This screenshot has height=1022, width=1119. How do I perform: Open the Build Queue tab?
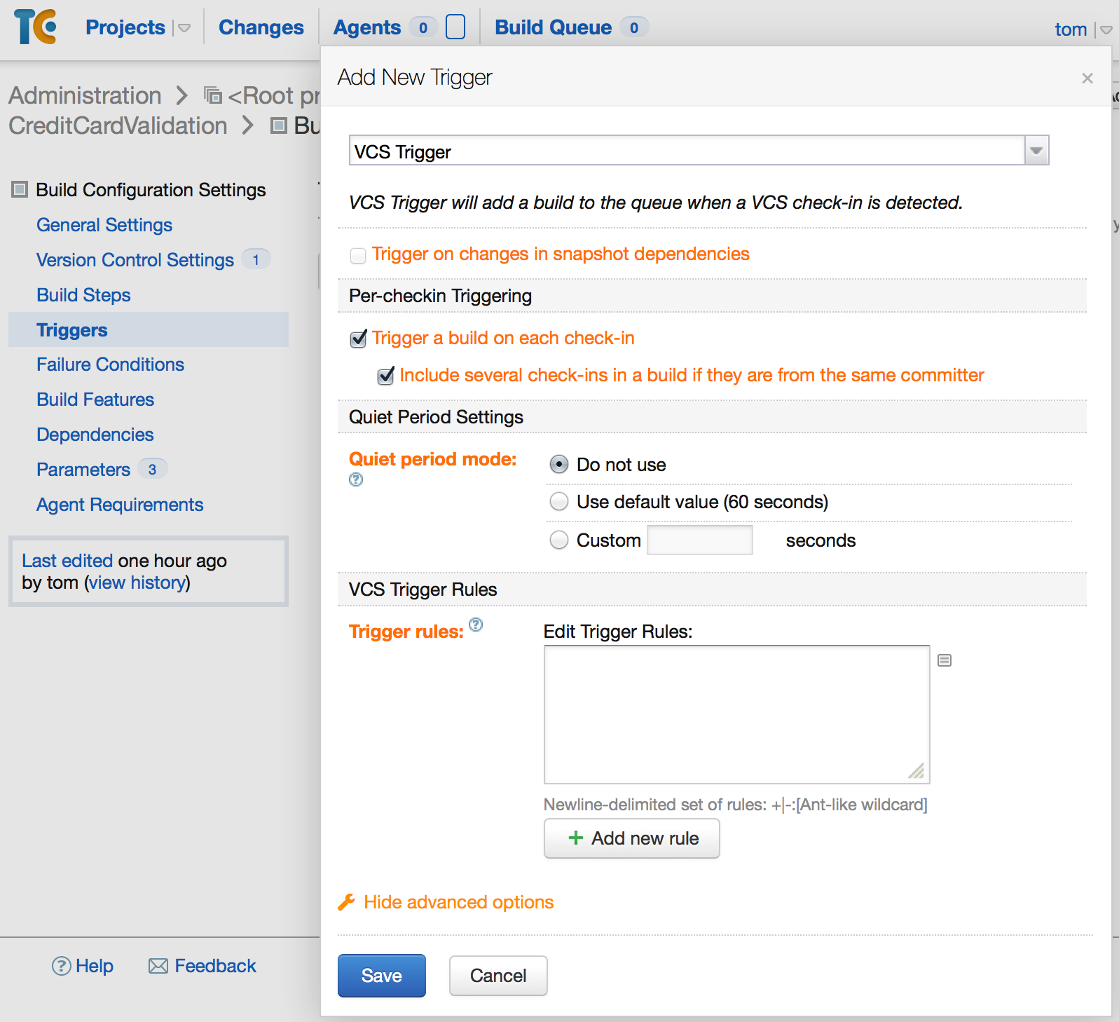tap(554, 27)
